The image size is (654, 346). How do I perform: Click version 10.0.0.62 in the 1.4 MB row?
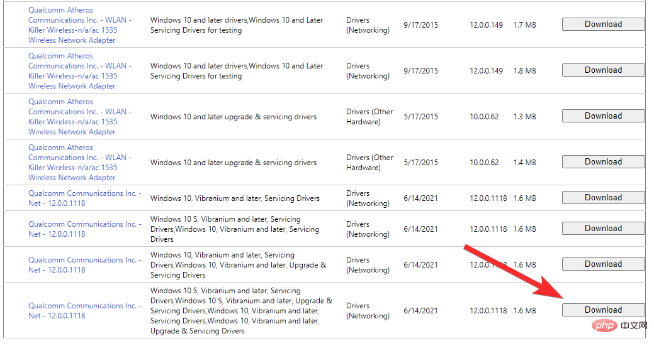click(x=484, y=162)
